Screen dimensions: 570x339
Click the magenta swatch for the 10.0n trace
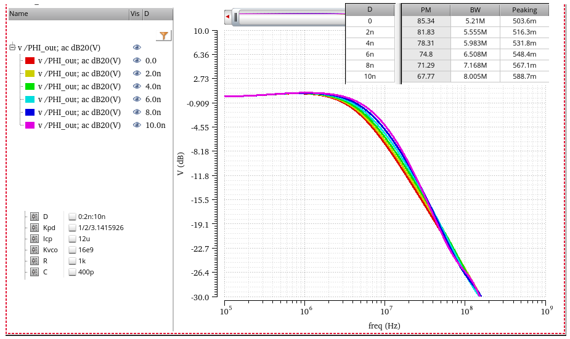(30, 126)
